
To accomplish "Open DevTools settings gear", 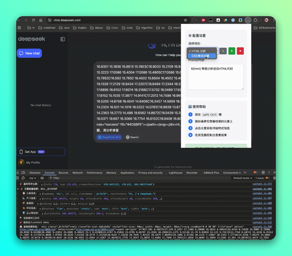I will click(x=263, y=173).
